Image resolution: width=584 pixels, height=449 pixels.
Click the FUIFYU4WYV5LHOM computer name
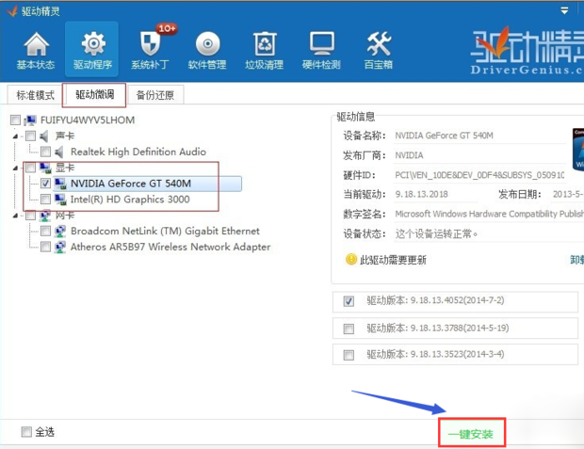pyautogui.click(x=88, y=120)
